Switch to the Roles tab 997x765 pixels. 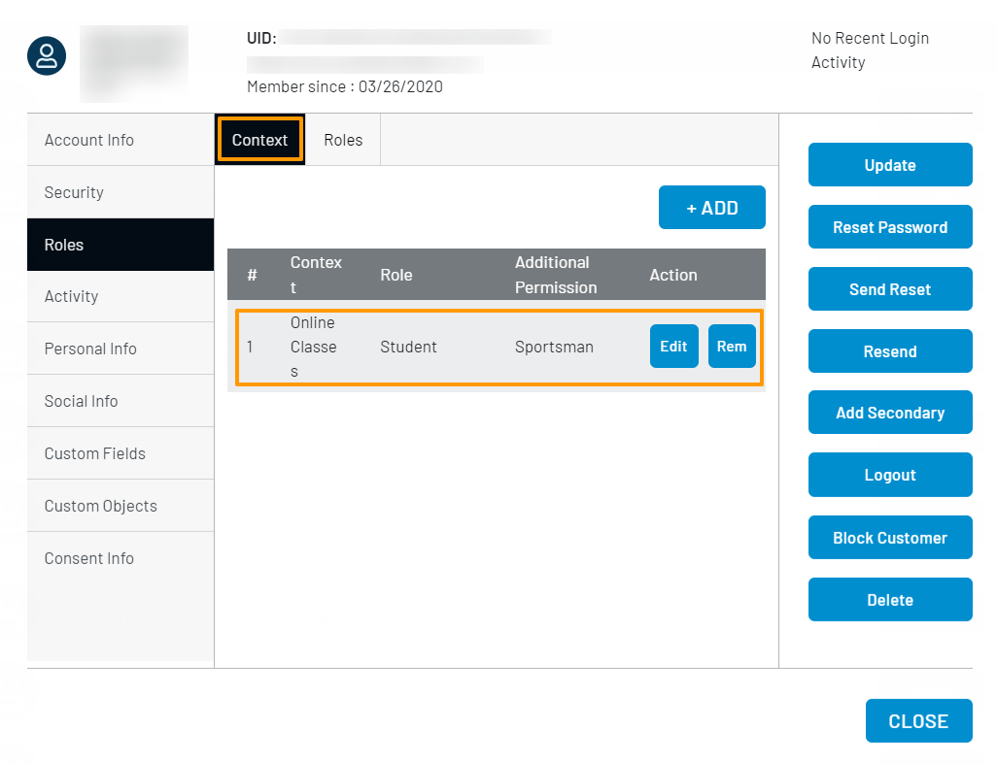click(x=342, y=139)
